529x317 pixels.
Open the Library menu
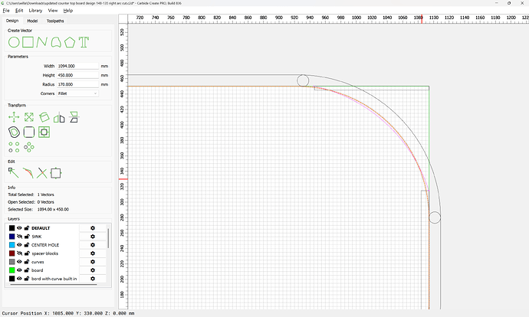point(35,11)
